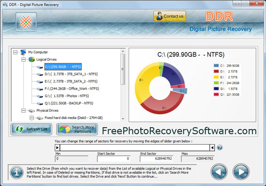Go back with the left arrow button
266x186 pixels.
coord(219,172)
